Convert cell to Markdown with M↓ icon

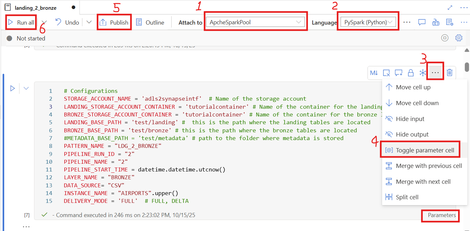tap(374, 73)
